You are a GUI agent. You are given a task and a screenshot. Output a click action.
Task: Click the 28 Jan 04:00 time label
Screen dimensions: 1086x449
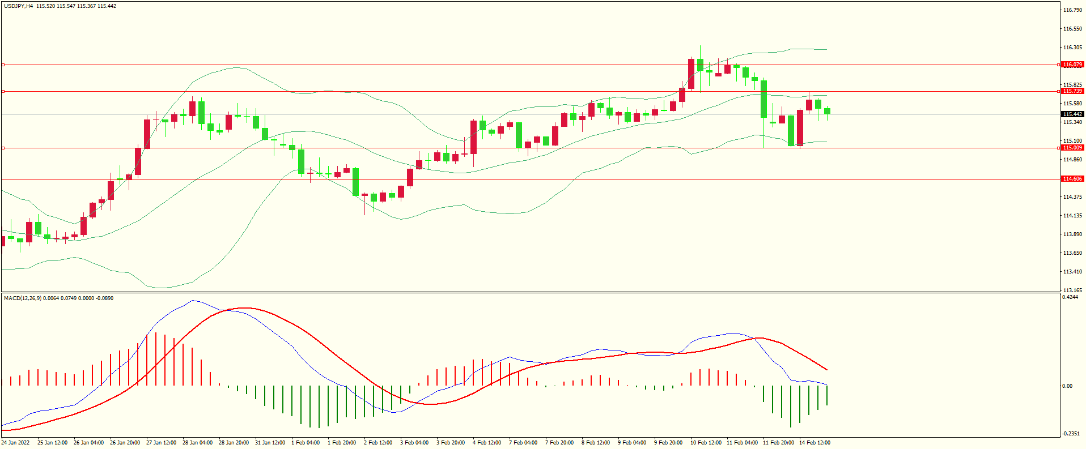(197, 443)
